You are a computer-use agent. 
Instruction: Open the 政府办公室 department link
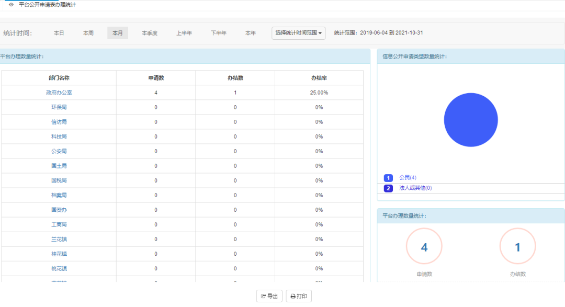click(59, 93)
